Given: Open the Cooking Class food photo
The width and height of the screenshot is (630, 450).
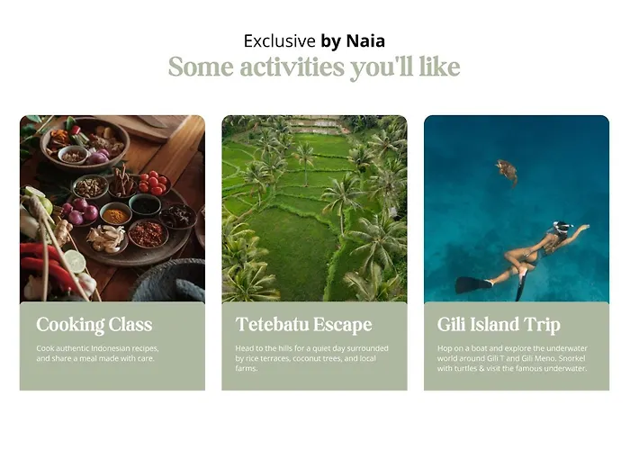Looking at the screenshot, I should (112, 208).
